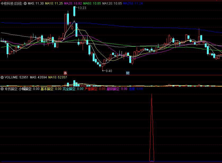Click the volume MA5: 43594 label
The height and width of the screenshot is (163, 222).
click(x=38, y=77)
